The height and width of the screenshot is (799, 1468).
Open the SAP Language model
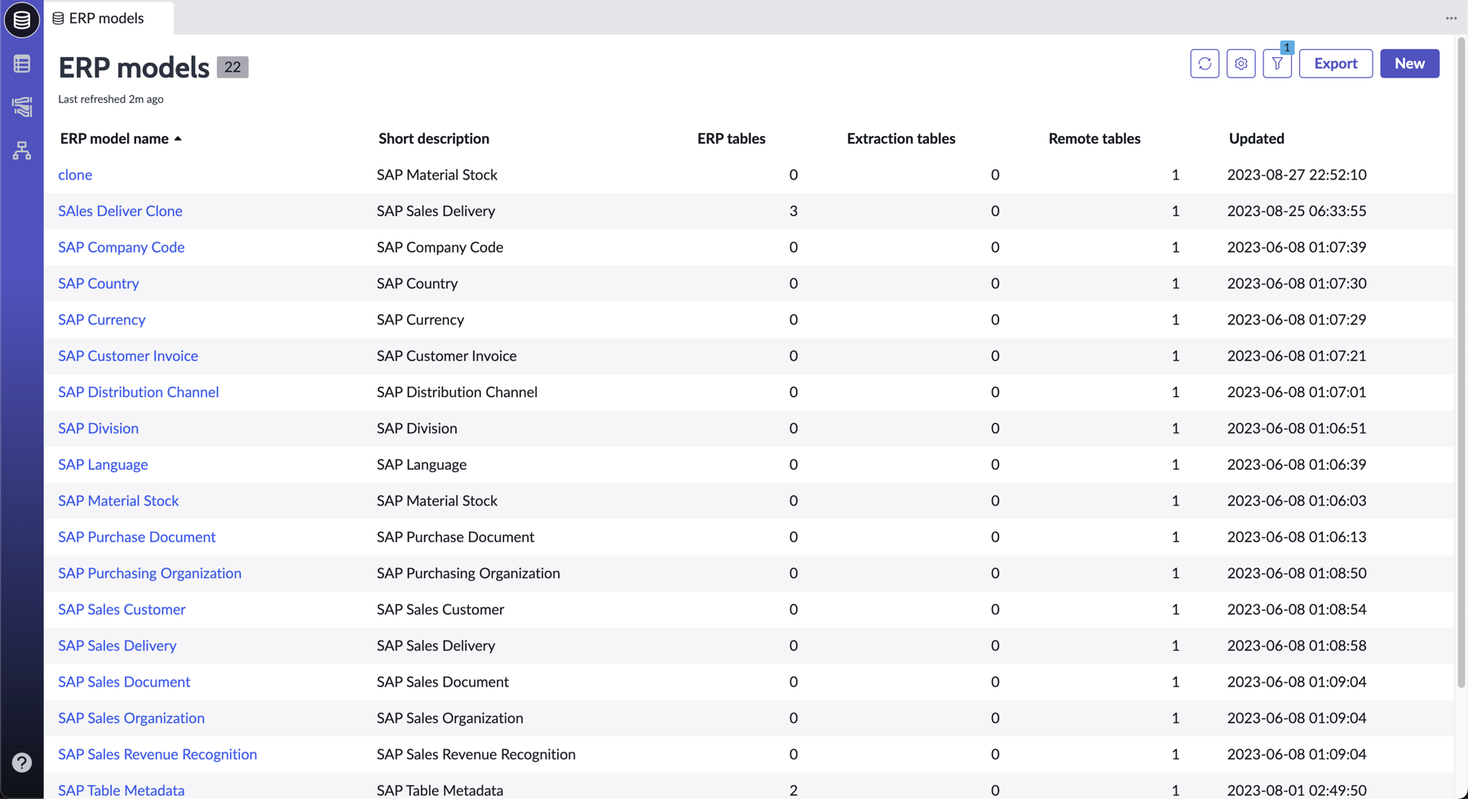[103, 465]
